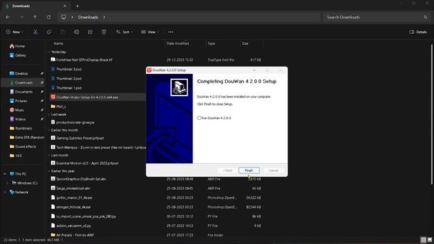The image size is (434, 244).
Task: Collapse the Earlier this year group
Action: point(49,171)
